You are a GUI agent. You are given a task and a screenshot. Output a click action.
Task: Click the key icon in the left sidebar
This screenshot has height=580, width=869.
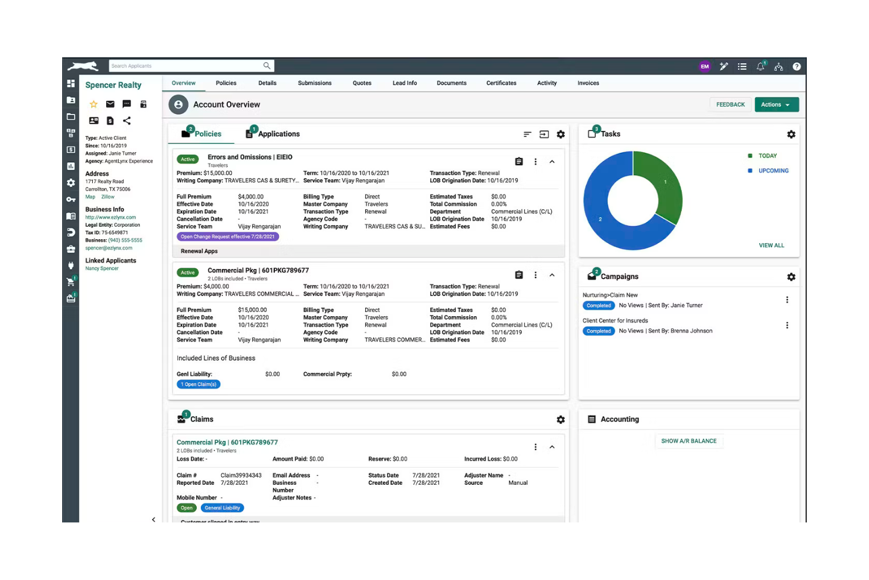coord(70,199)
